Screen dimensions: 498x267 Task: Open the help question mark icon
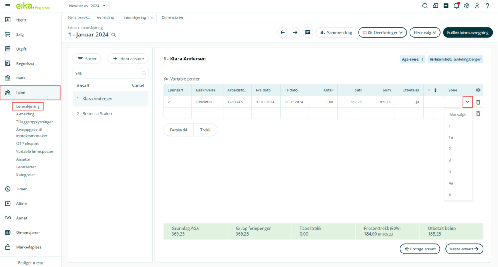click(x=488, y=6)
